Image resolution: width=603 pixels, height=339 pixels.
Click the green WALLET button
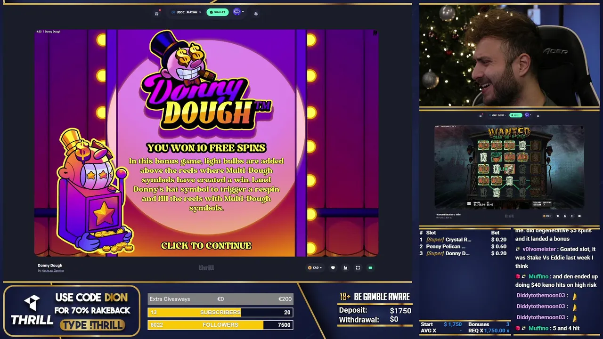tap(217, 12)
